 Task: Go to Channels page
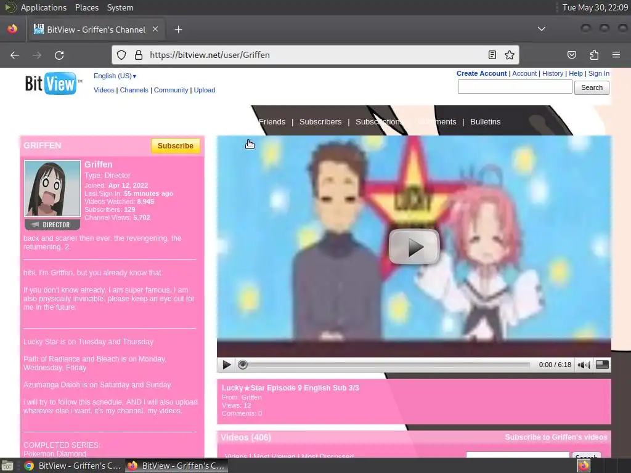tap(134, 90)
